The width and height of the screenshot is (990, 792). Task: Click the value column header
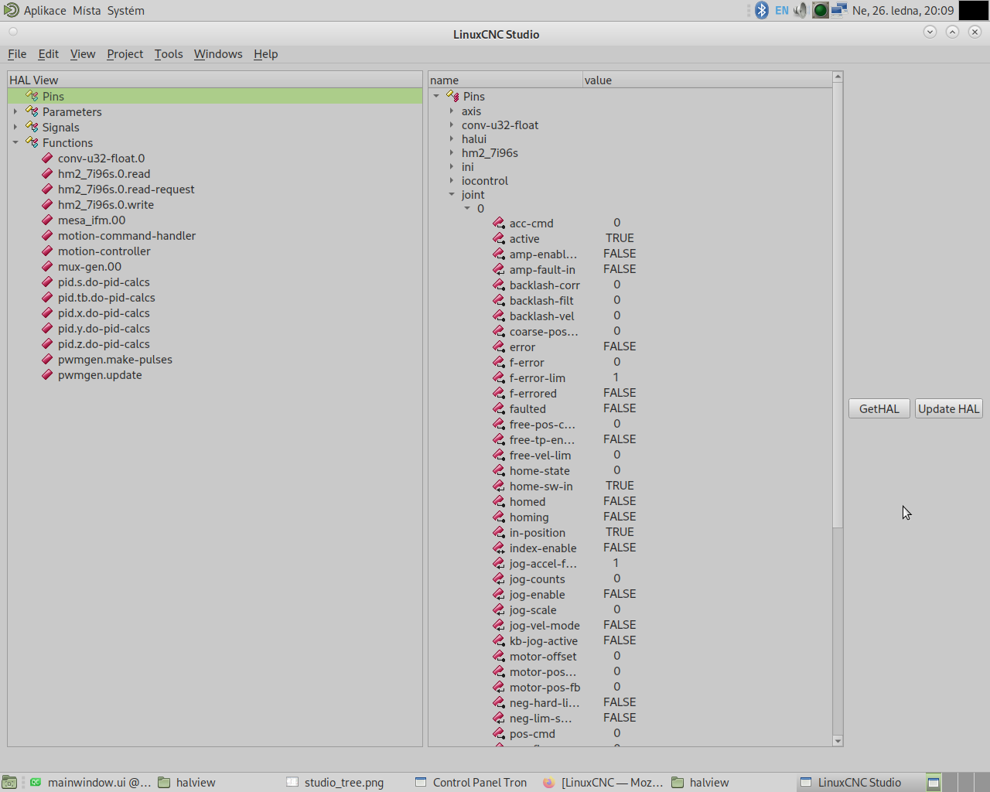coord(707,80)
